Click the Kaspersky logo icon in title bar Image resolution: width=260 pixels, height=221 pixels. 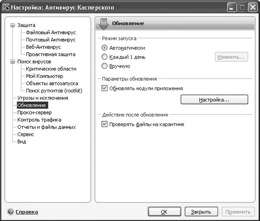(6, 7)
